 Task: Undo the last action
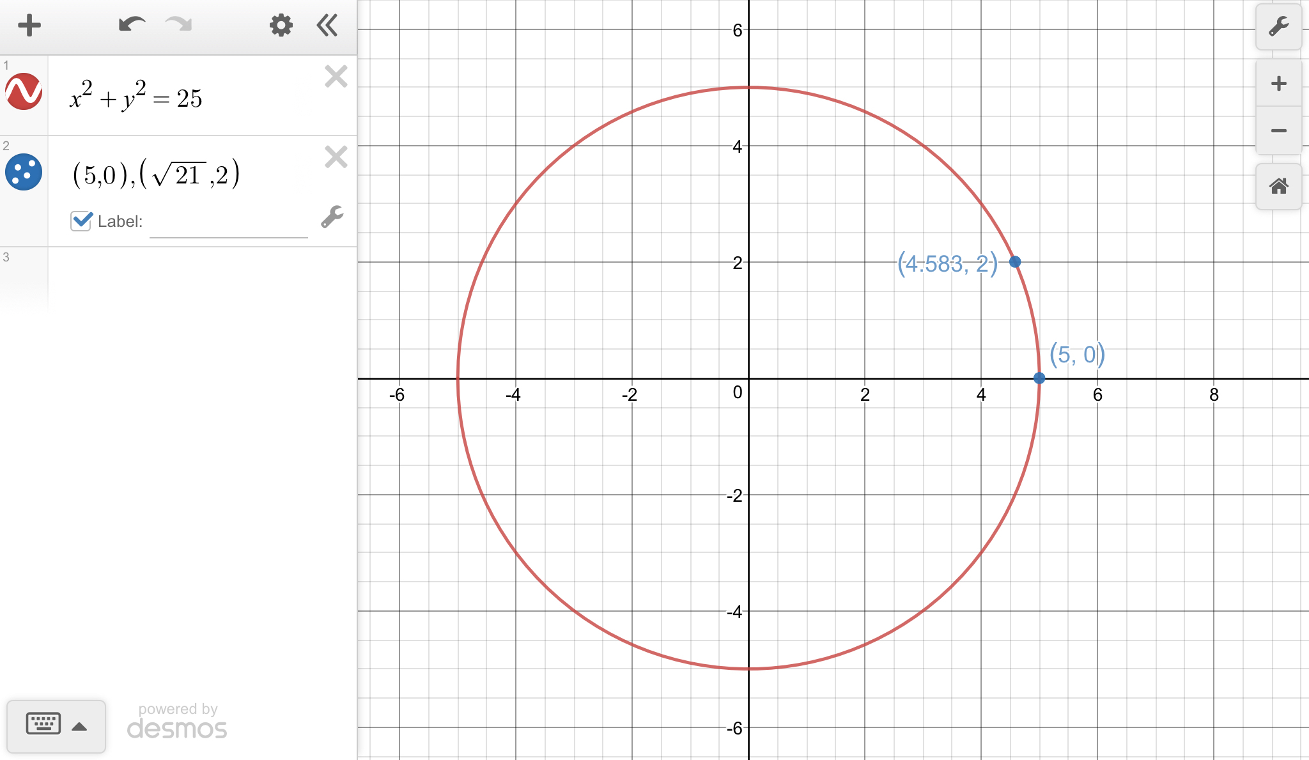click(x=132, y=25)
